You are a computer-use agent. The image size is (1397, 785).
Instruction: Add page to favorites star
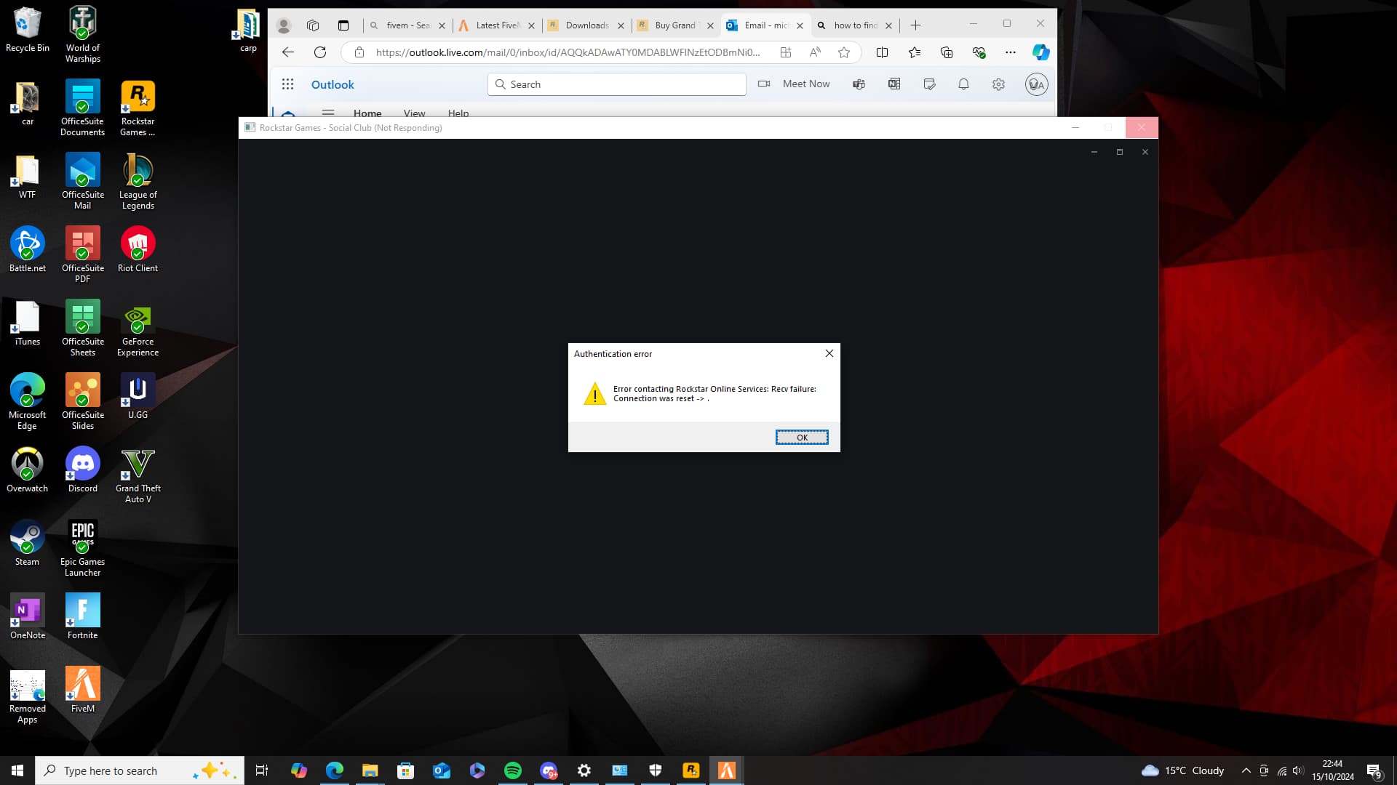coord(844,52)
